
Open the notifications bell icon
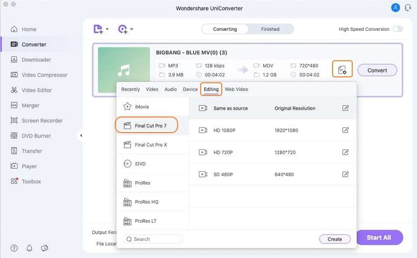(29, 248)
